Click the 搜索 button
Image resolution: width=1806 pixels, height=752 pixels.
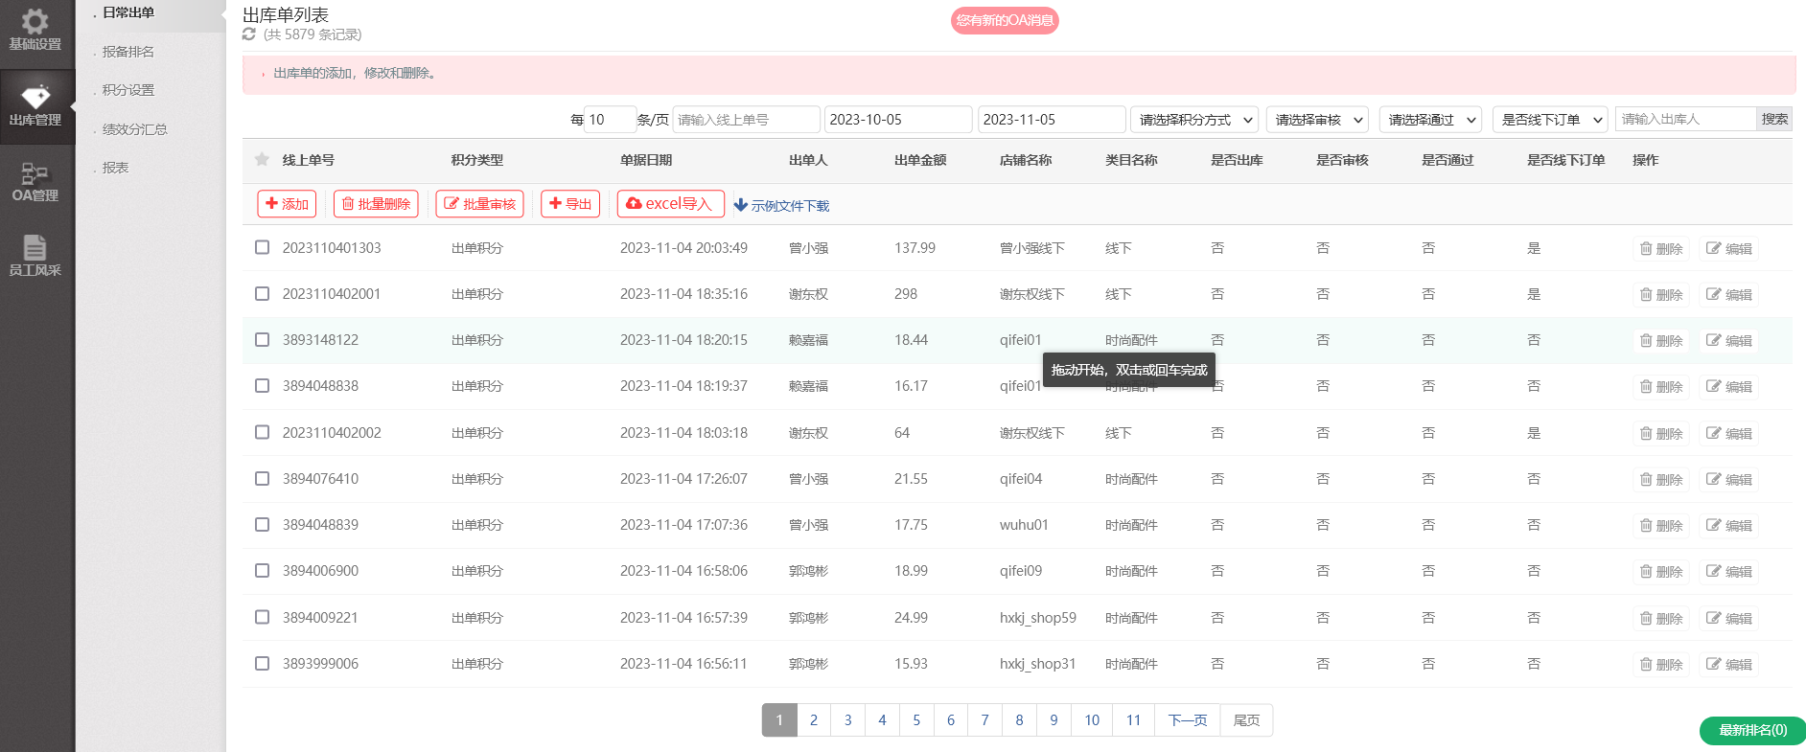tap(1774, 119)
